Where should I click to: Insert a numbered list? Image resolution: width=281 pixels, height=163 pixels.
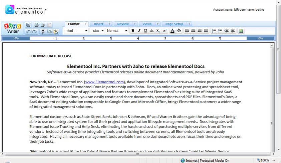pyautogui.click(x=214, y=31)
